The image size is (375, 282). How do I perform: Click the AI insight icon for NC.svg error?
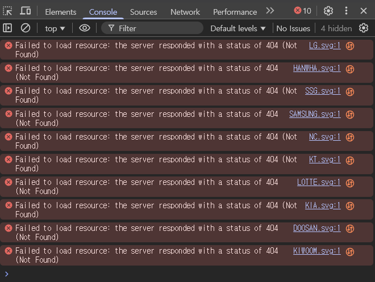[350, 137]
